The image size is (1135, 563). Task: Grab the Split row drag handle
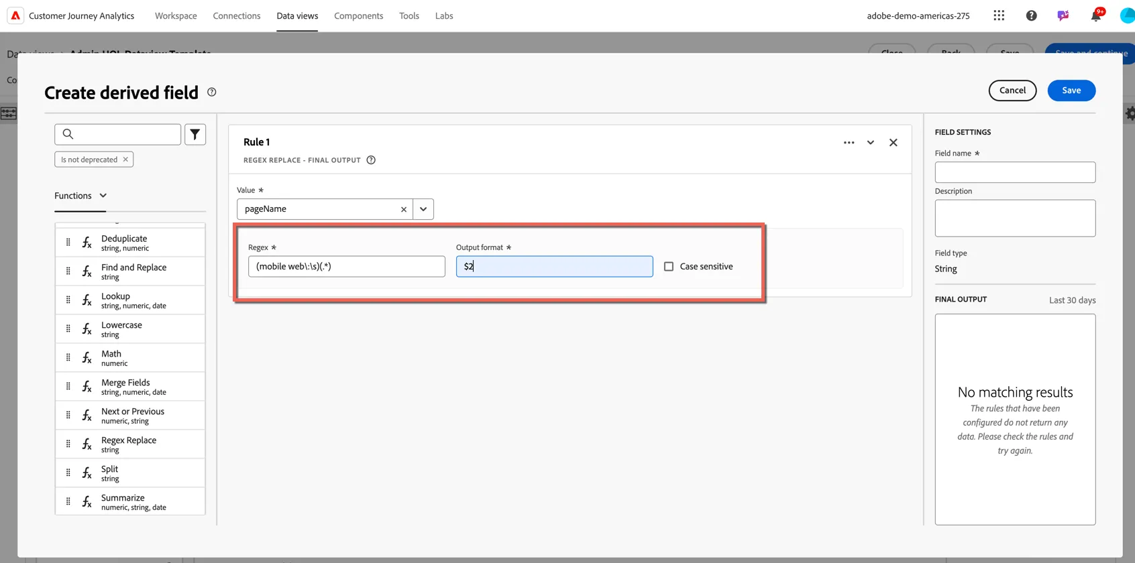(x=68, y=473)
